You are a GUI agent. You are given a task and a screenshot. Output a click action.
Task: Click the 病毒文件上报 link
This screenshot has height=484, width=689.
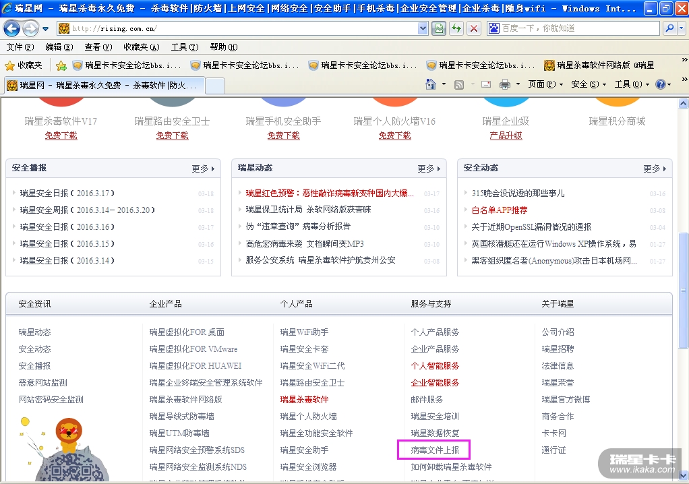tap(435, 450)
